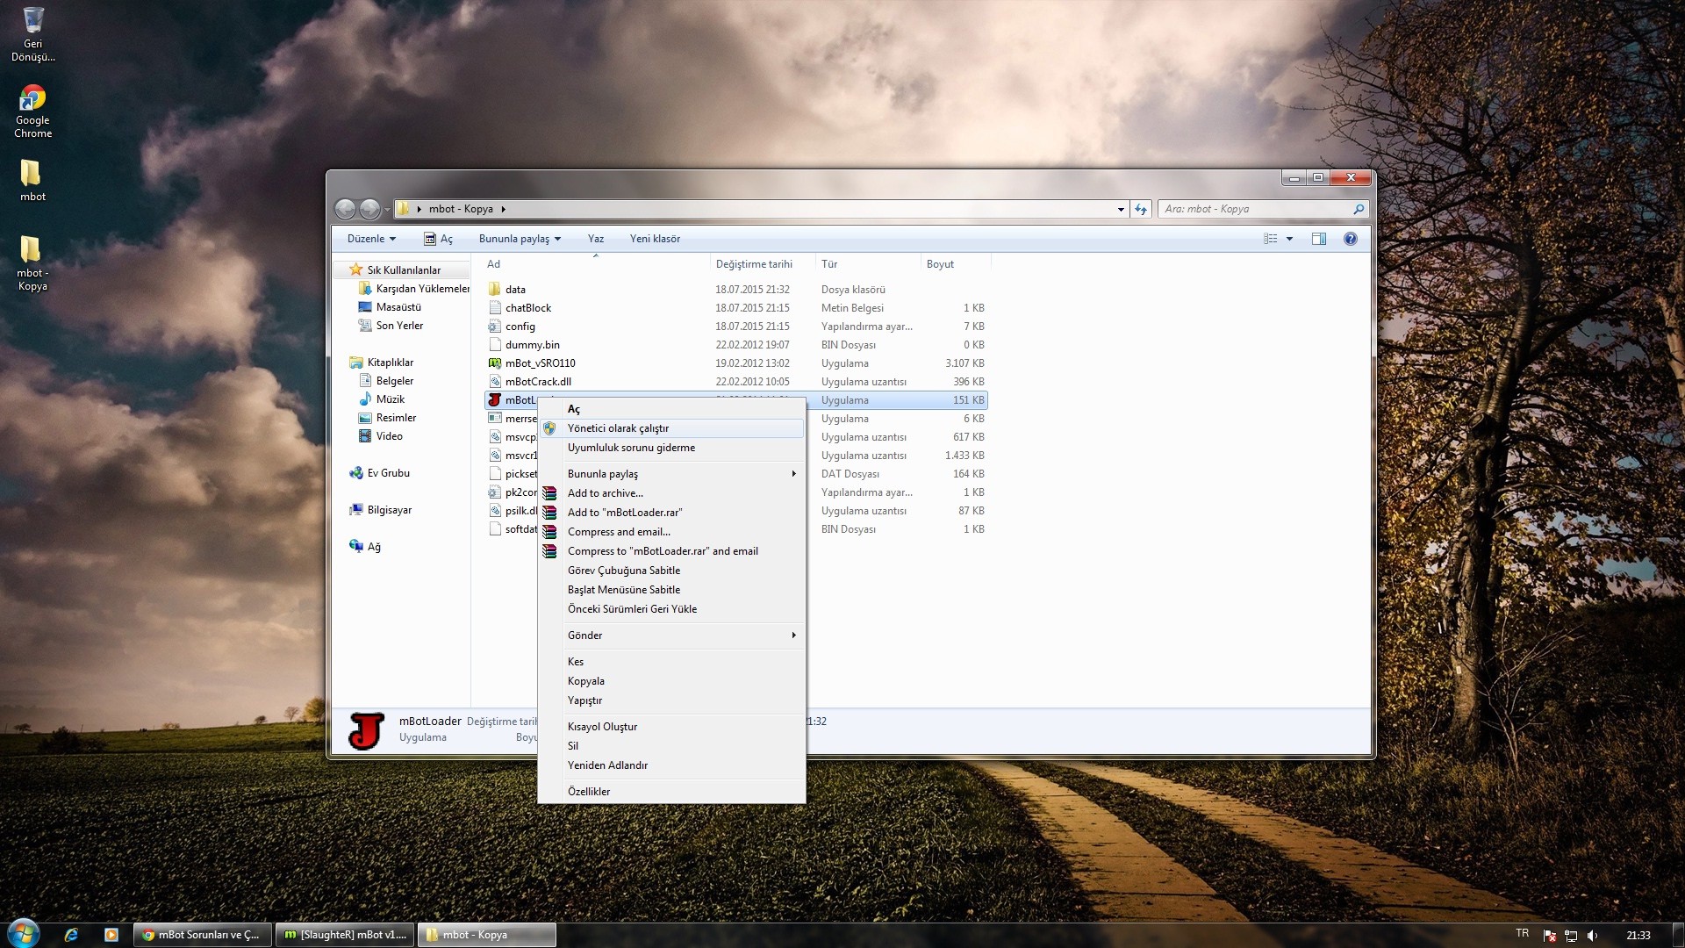Viewport: 1685px width, 948px height.
Task: Click the Yaz toolbar button
Action: (596, 239)
